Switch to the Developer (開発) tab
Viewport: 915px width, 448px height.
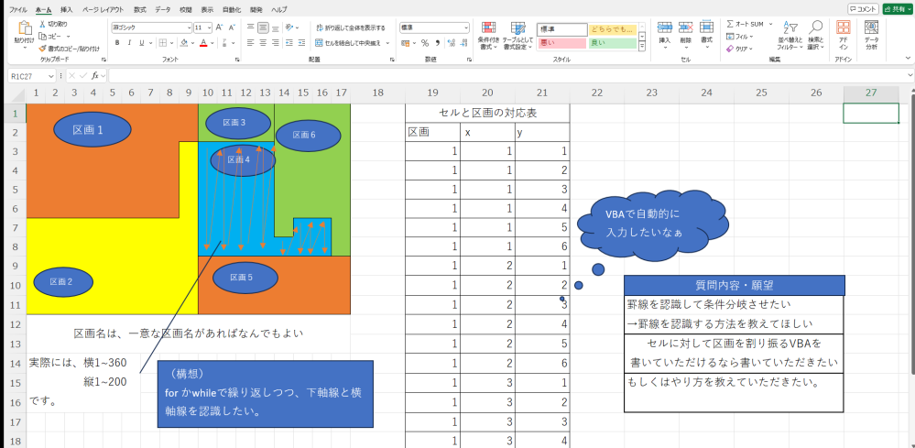coord(256,10)
